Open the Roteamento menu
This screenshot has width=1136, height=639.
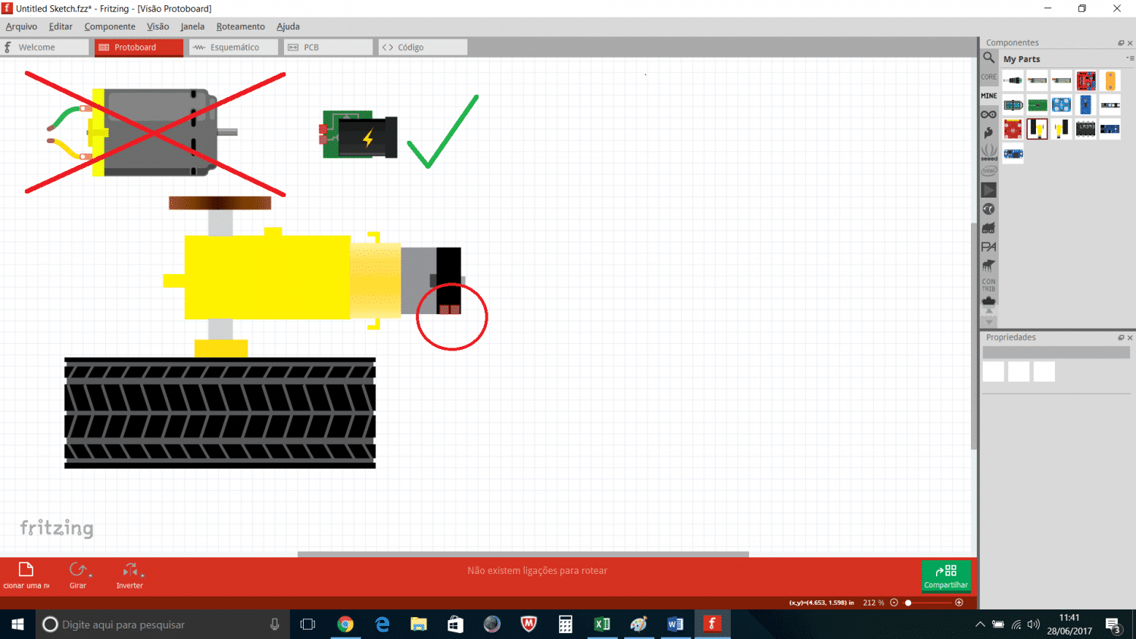[x=240, y=26]
